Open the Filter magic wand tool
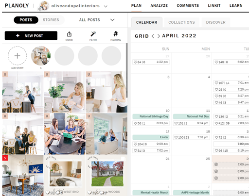 tap(93, 34)
